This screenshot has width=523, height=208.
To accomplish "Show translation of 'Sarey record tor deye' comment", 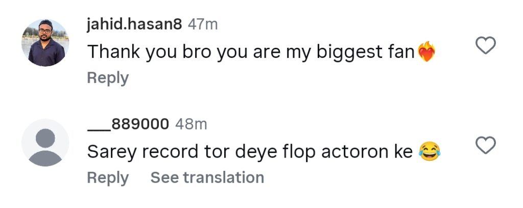I will 207,177.
